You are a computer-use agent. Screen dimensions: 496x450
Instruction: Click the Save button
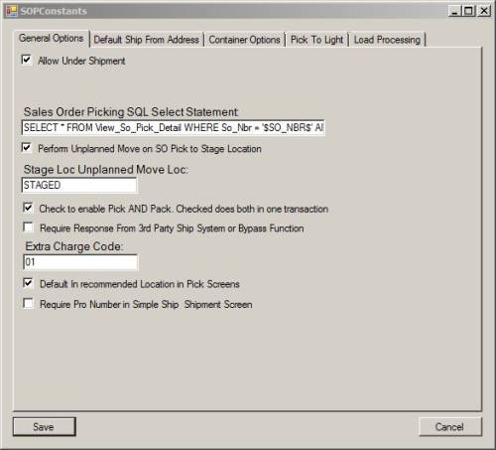(45, 426)
